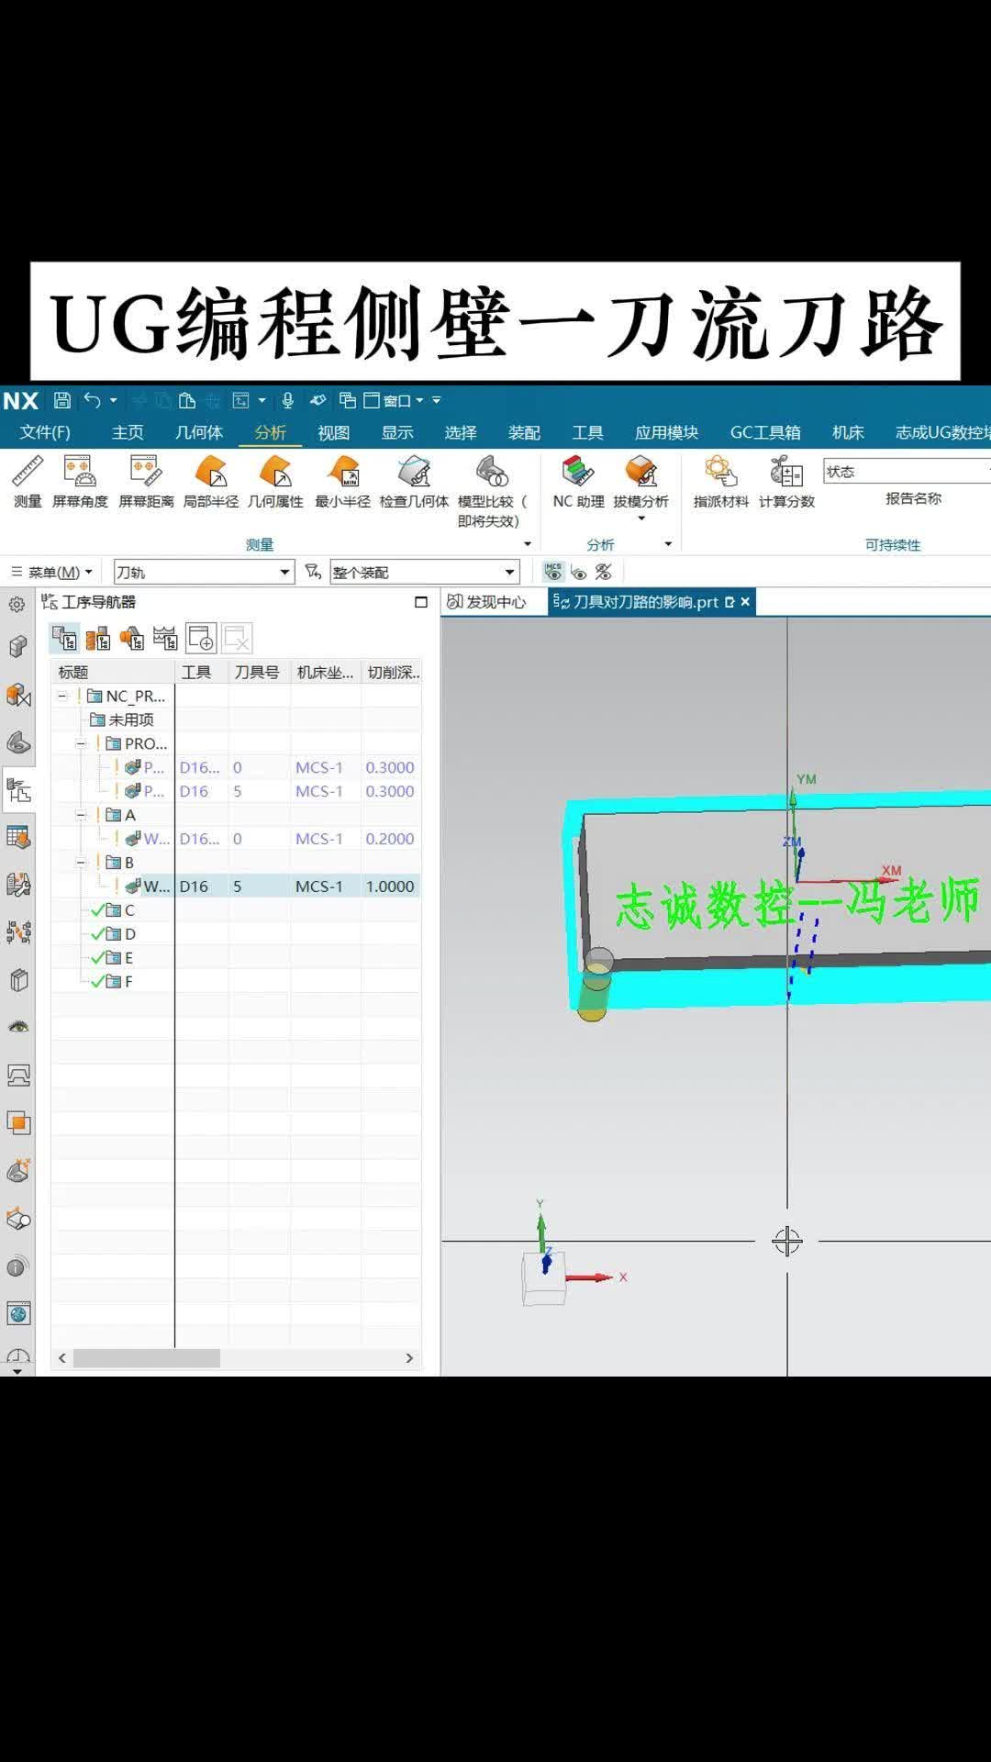
Task: Select the 未用项 unused items node
Action: tap(122, 719)
